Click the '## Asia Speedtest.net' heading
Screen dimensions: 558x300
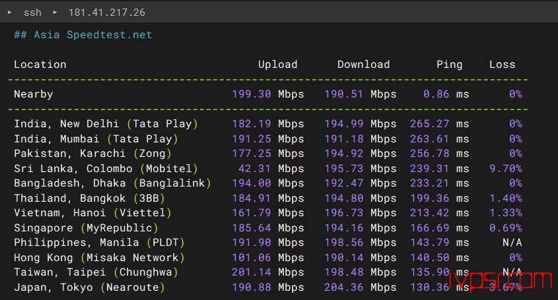[83, 35]
